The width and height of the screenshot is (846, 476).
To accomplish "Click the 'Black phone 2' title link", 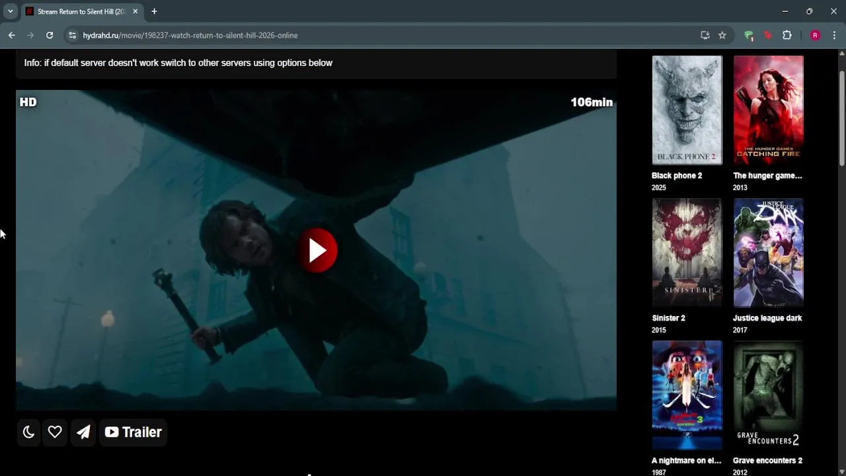I will coord(677,175).
